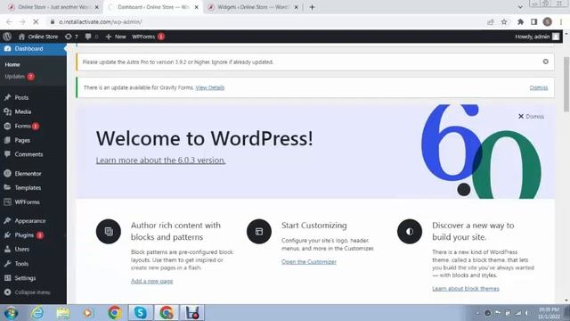Dismiss the Welcome to WordPress panel
Screen dimensions: 570x321
click(x=531, y=117)
